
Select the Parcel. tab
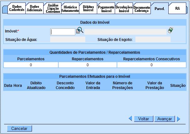160,8
